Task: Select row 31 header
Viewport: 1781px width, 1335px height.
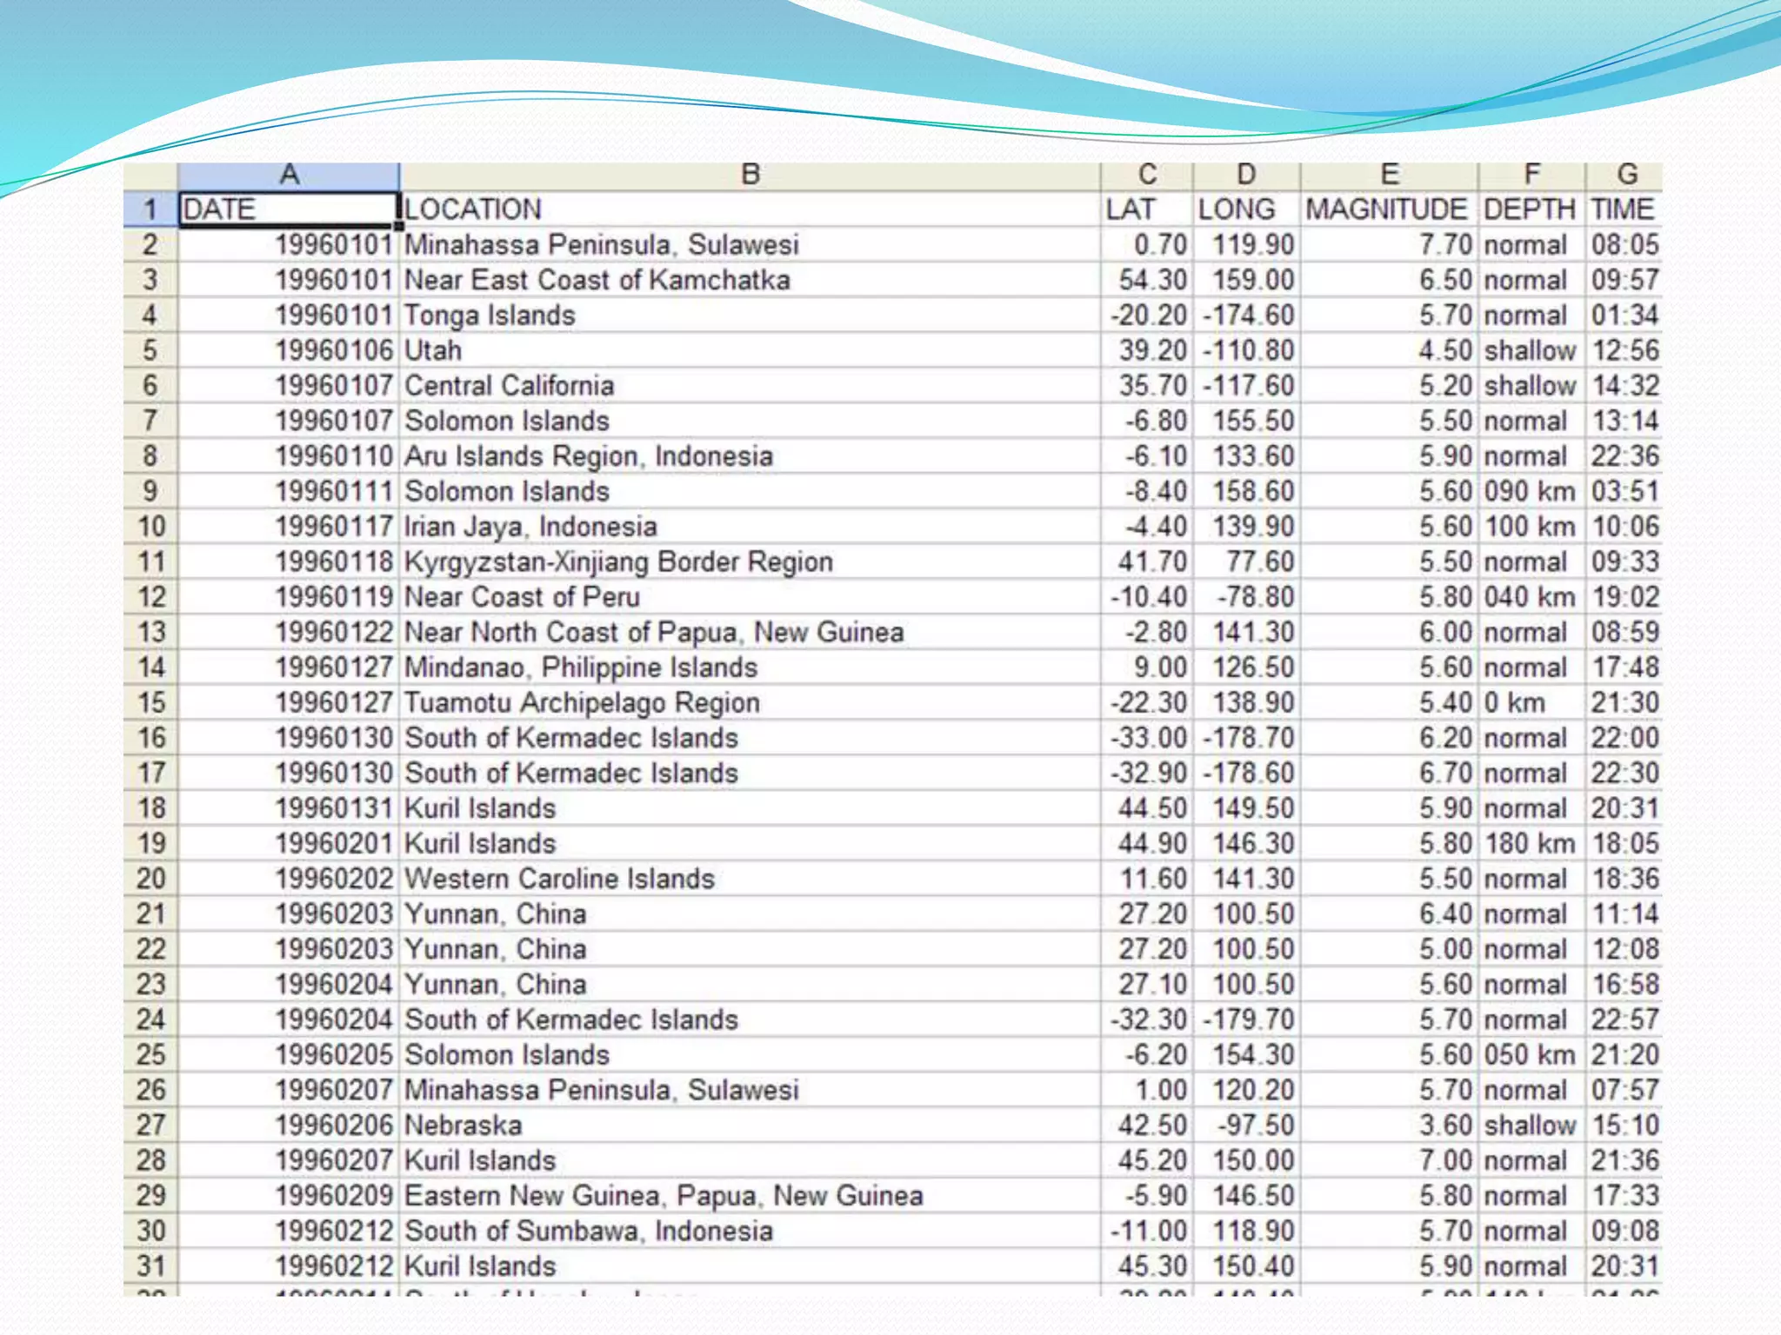Action: (x=150, y=1265)
